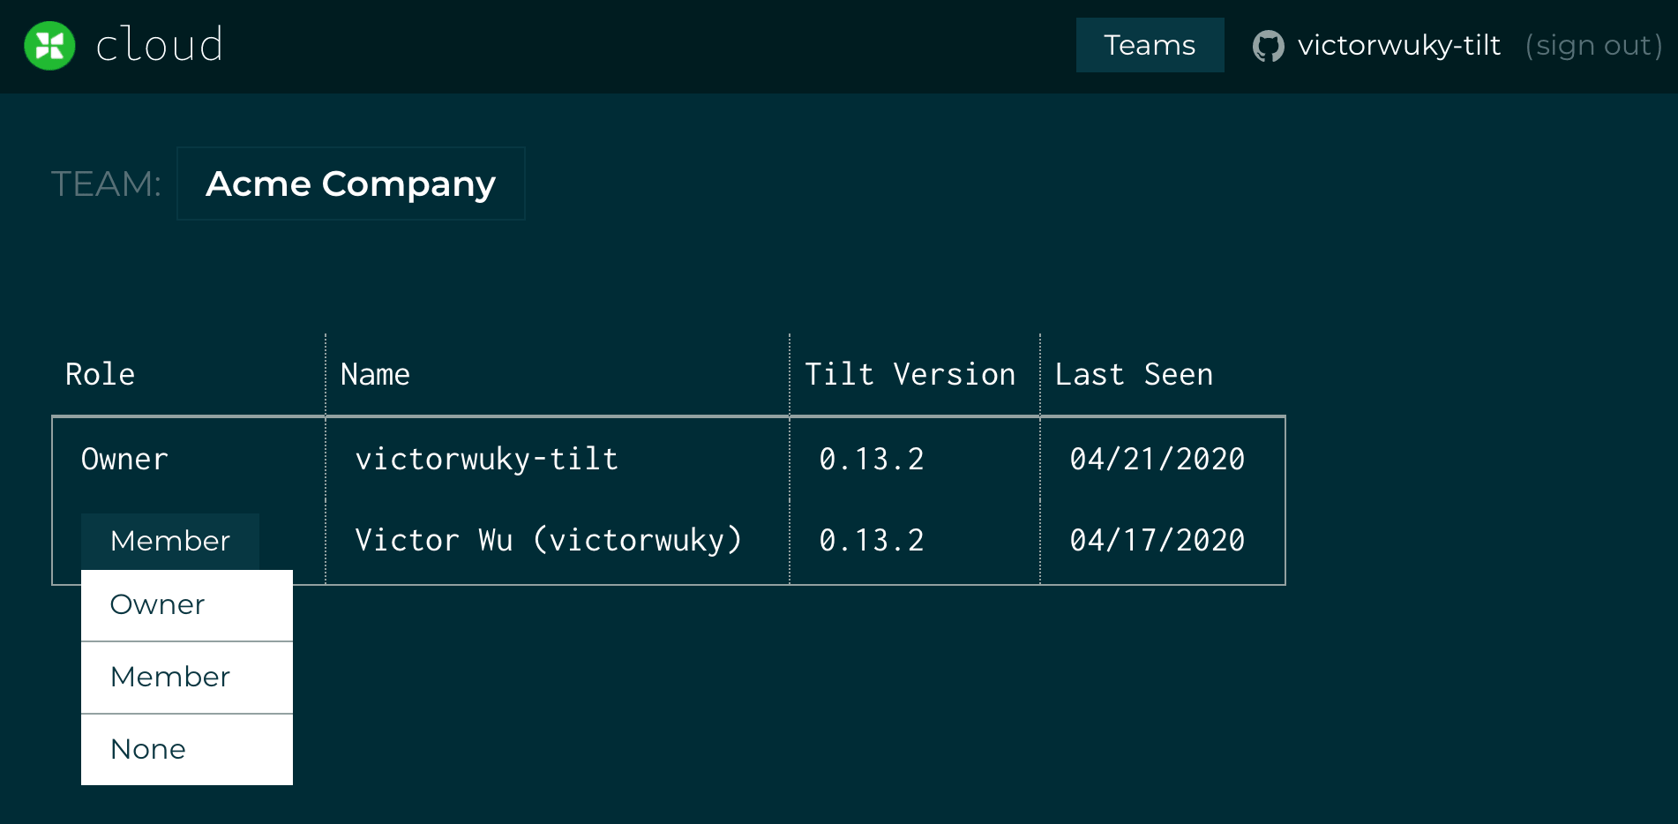Select the Victor Wu (victorwuky) name cell
The width and height of the screenshot is (1678, 824).
[548, 540]
